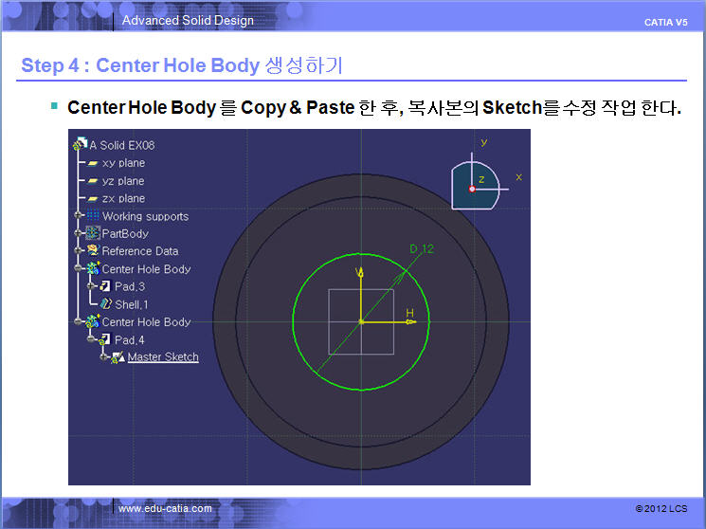The height and width of the screenshot is (529, 706).
Task: Click the PartBody gear icon
Action: [93, 233]
